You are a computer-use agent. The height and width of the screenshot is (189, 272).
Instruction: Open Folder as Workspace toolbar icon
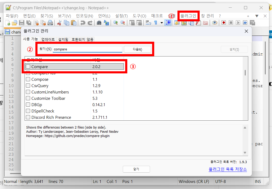(x=205, y=23)
